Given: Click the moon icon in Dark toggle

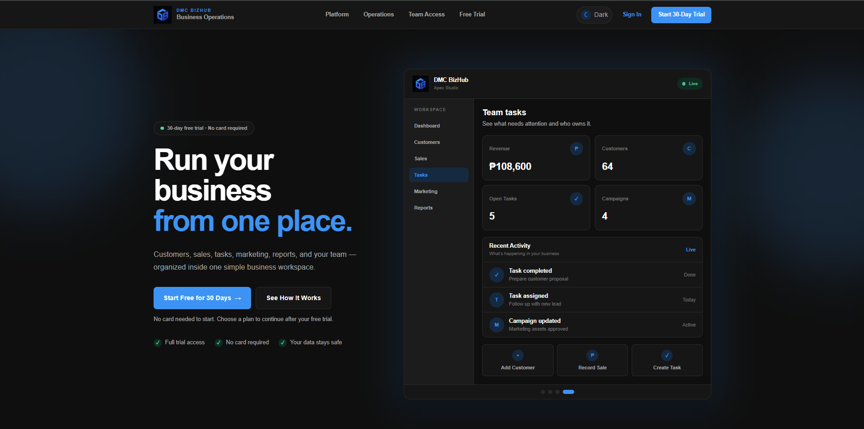Looking at the screenshot, I should pos(586,15).
